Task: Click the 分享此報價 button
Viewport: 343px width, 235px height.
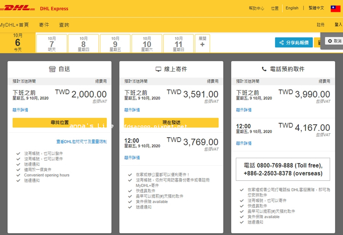Action: coord(294,42)
